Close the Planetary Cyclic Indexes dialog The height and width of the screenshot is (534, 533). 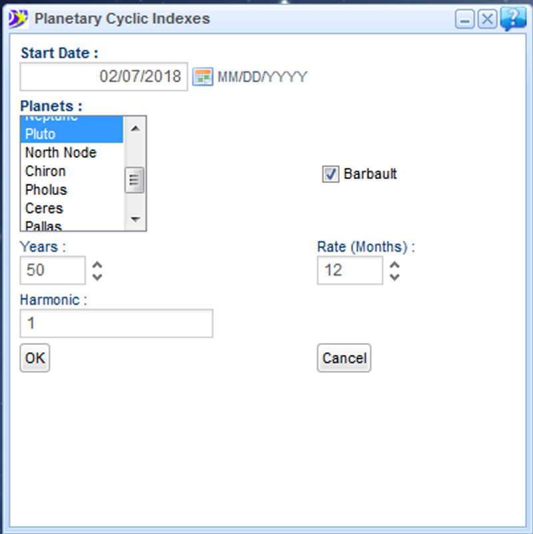(488, 20)
